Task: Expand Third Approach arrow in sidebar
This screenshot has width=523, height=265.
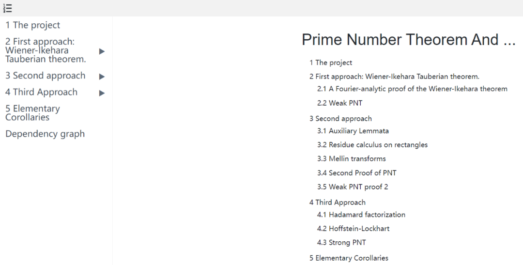Action: coord(102,93)
